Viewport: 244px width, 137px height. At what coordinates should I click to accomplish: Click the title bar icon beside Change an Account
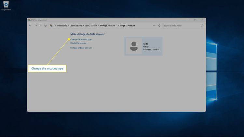point(29,20)
